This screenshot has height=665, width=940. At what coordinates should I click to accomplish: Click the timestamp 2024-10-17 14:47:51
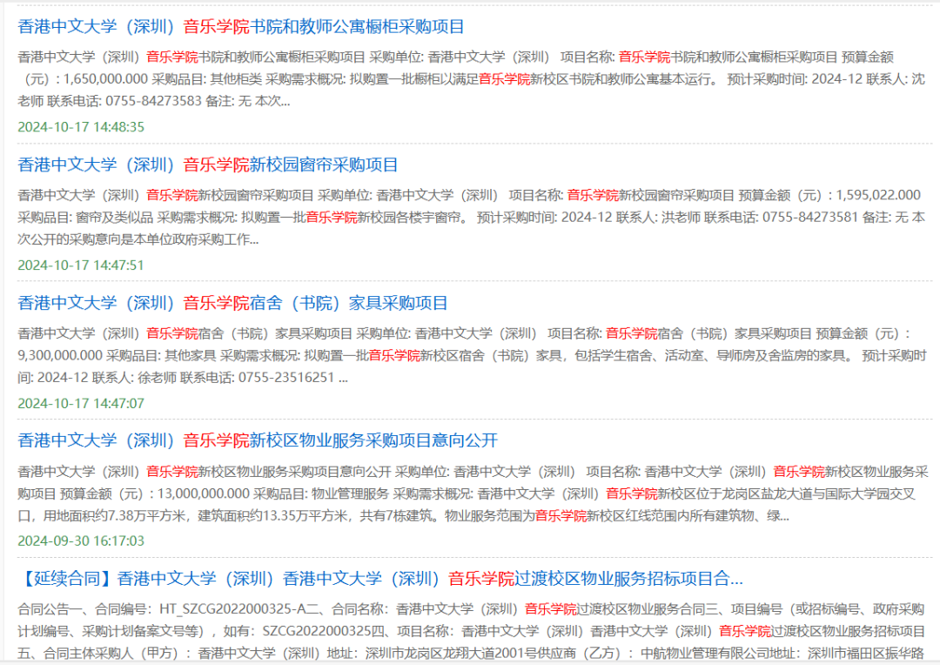point(81,265)
